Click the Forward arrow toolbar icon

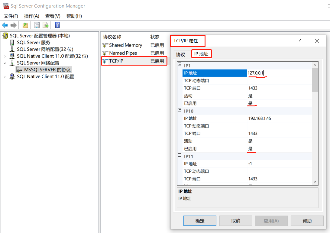14,25
